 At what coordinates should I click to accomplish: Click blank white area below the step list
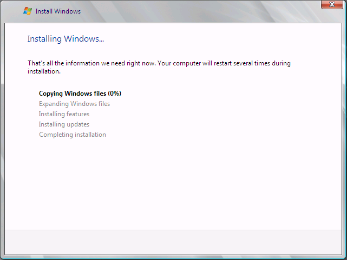coord(173,184)
